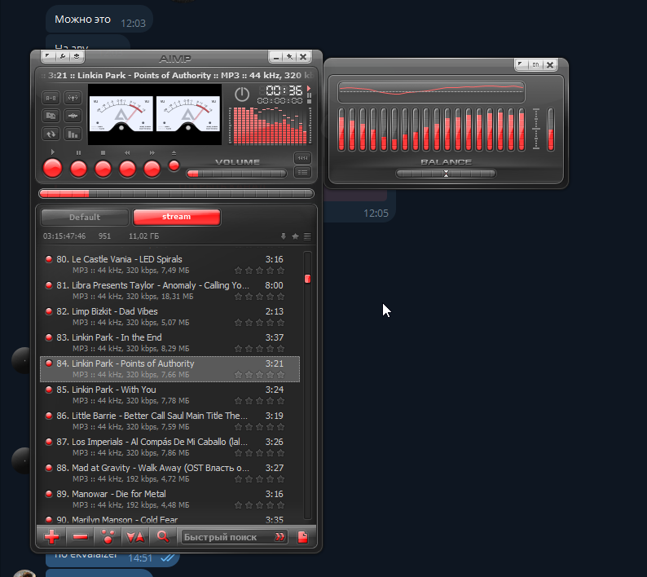Screen dimensions: 647x577
Task: Select track 84 Linkin Park - Points of Authority
Action: pos(169,369)
